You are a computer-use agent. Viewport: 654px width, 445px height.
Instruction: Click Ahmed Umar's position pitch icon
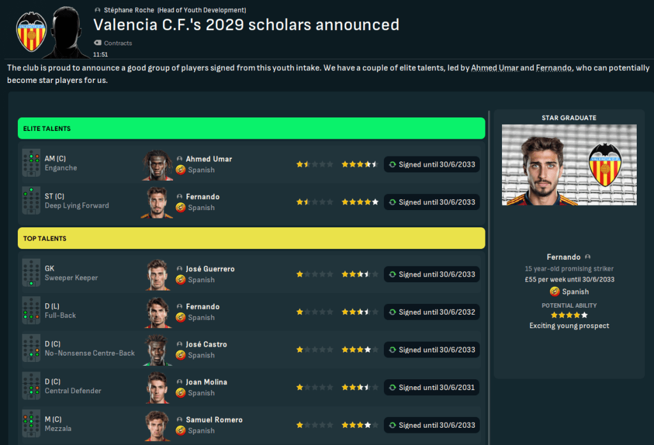tap(31, 163)
